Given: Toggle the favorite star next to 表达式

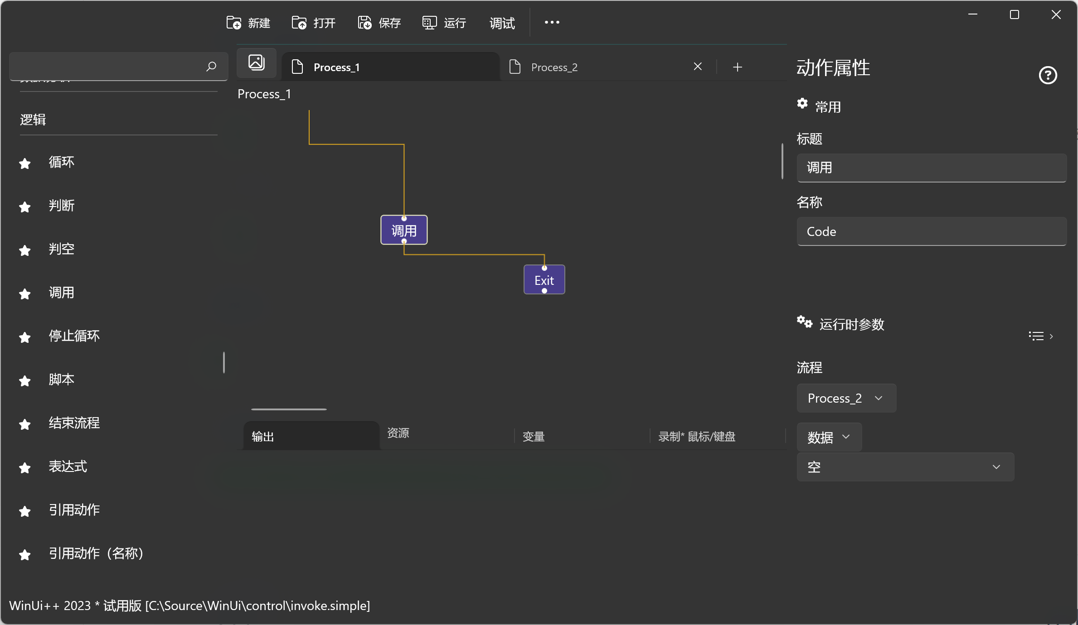Looking at the screenshot, I should 25,467.
